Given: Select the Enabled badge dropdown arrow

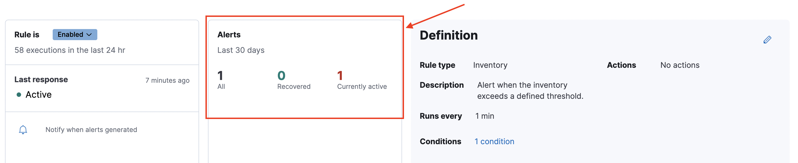Looking at the screenshot, I should pyautogui.click(x=90, y=35).
